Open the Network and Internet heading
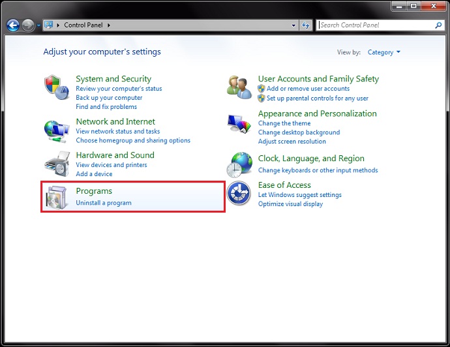The image size is (450, 347). click(x=115, y=121)
